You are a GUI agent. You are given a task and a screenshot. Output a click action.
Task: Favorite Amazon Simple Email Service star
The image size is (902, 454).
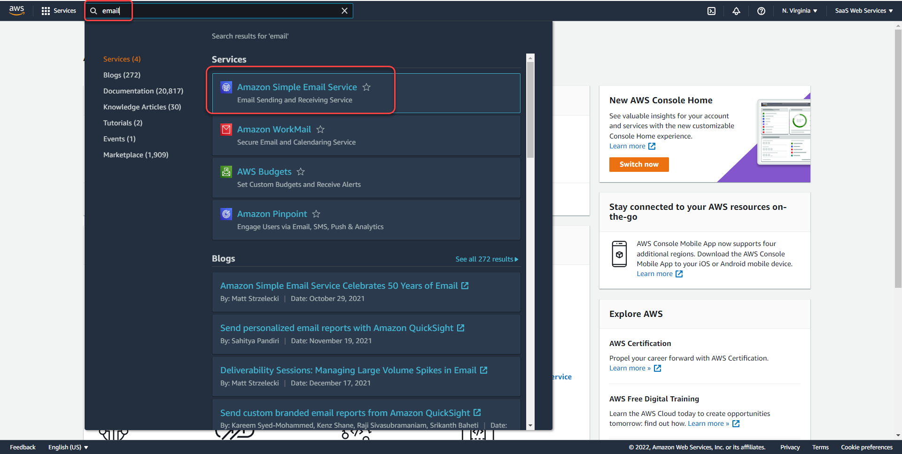[x=366, y=87]
